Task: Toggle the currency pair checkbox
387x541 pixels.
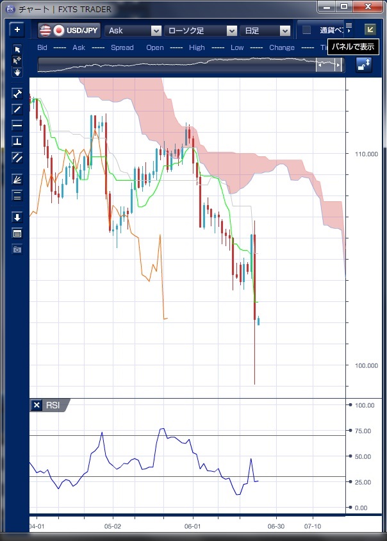Action: (306, 30)
